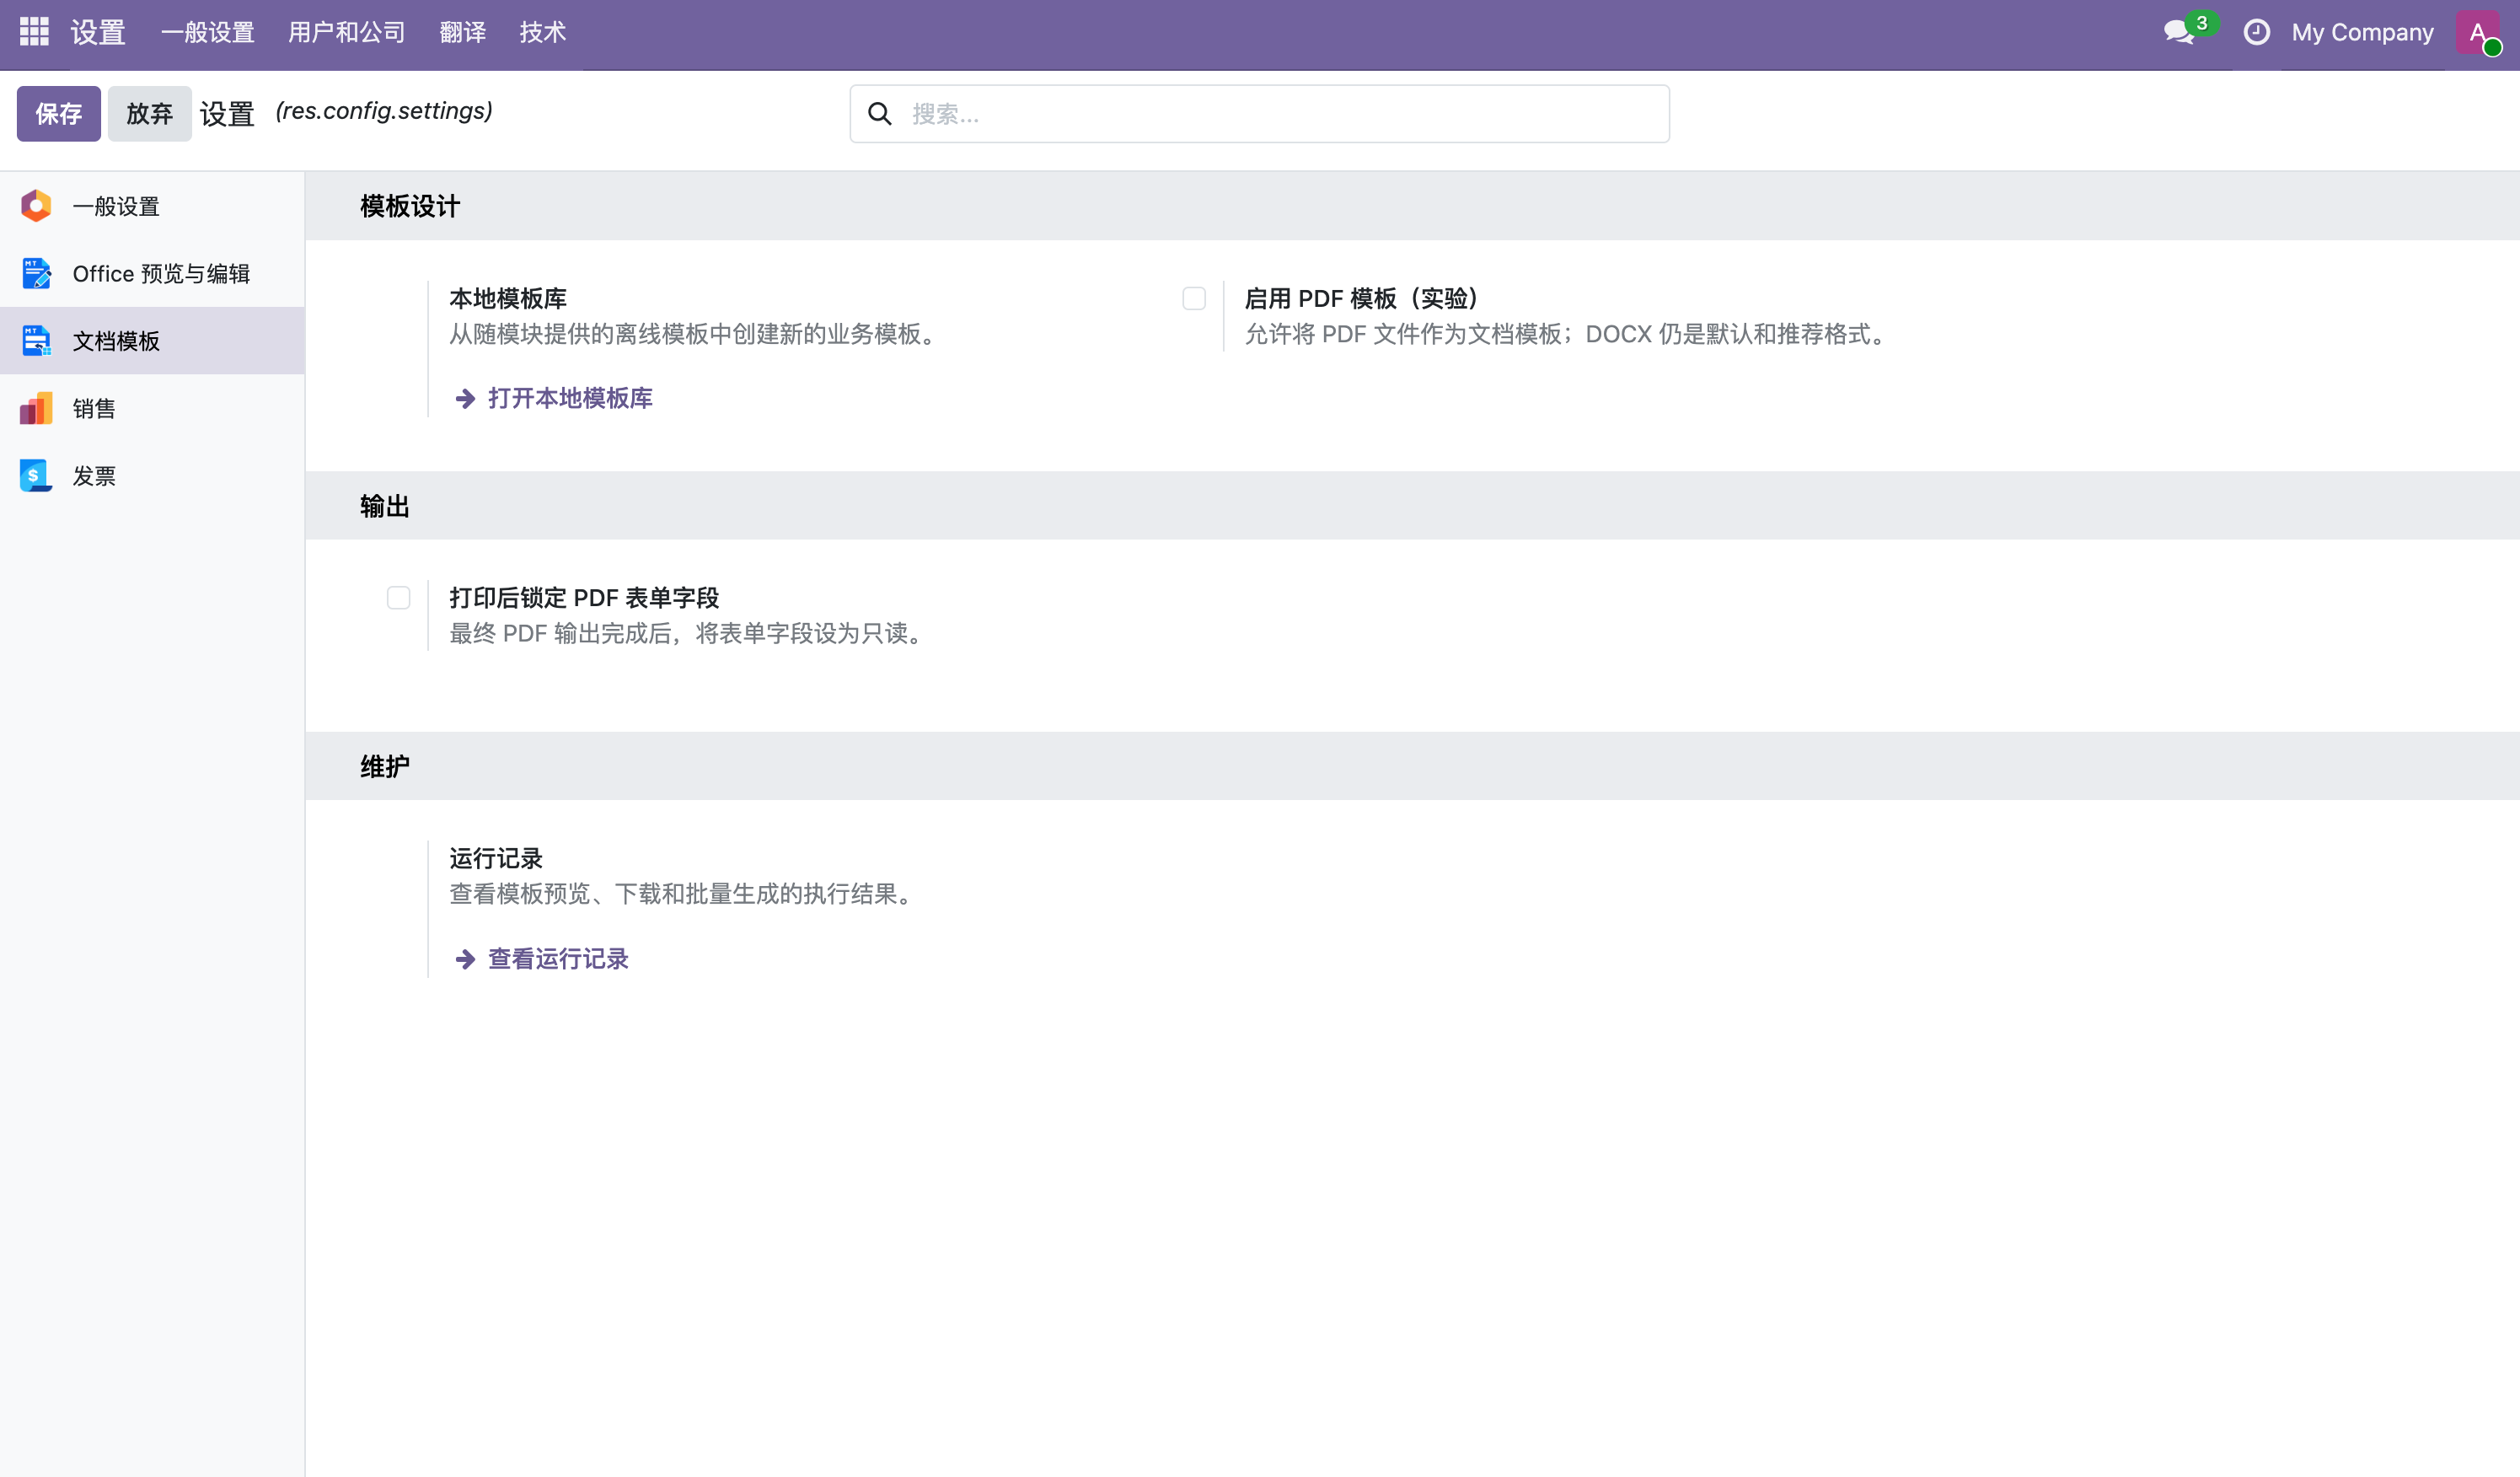Open the 翻译 menu
This screenshot has width=2520, height=1477.
click(x=463, y=32)
